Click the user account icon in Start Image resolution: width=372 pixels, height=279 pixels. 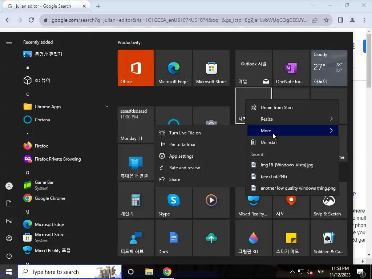9,186
